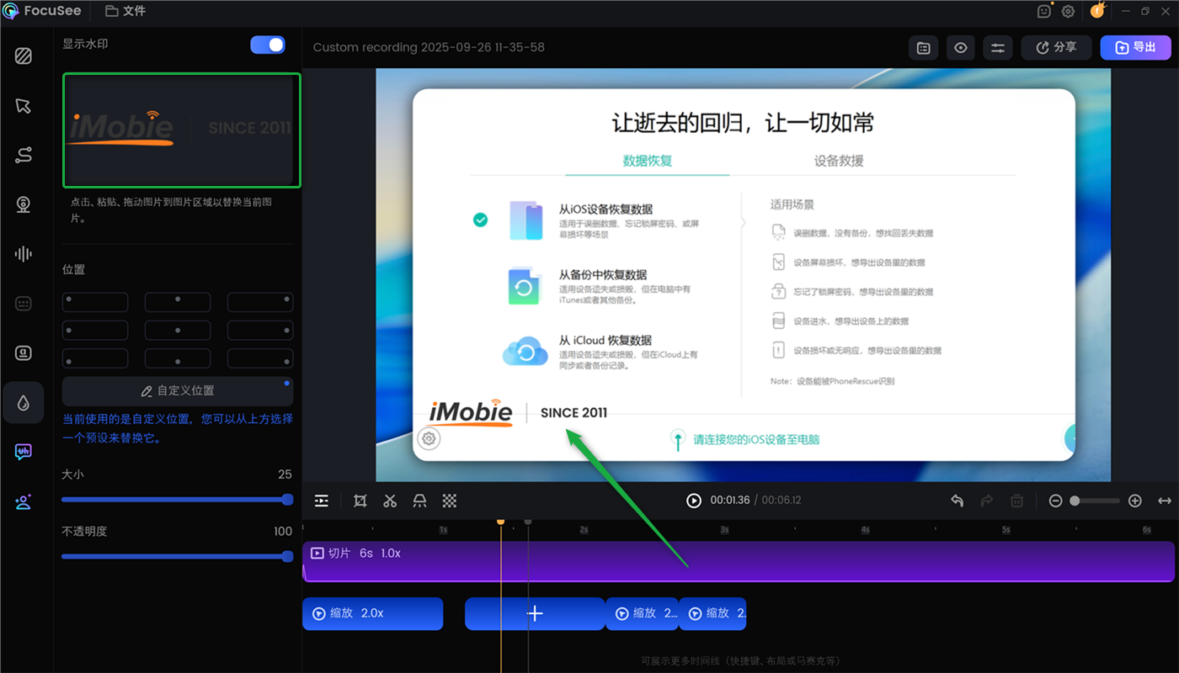The image size is (1179, 673).
Task: Open the audio waveform sidebar icon
Action: pyautogui.click(x=24, y=254)
